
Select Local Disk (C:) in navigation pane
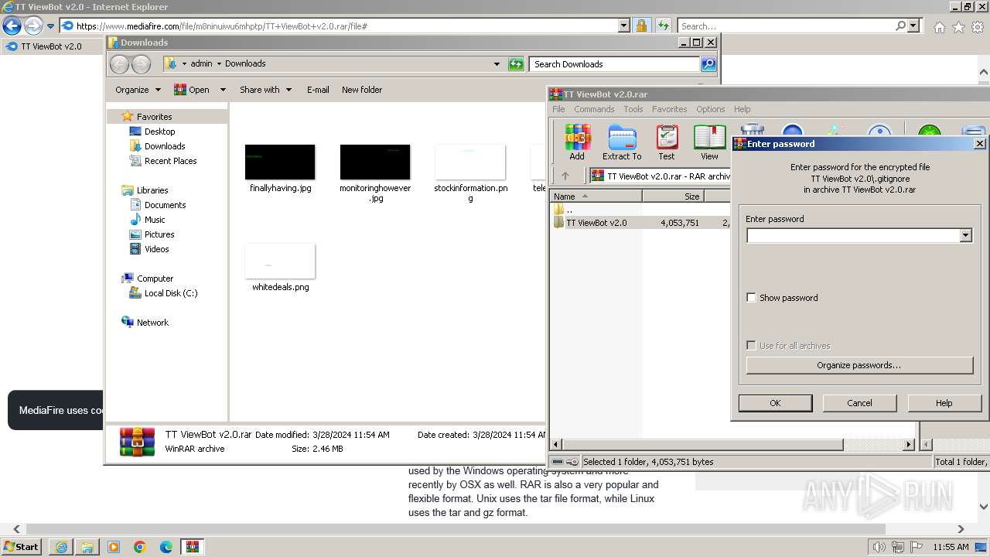pos(170,293)
